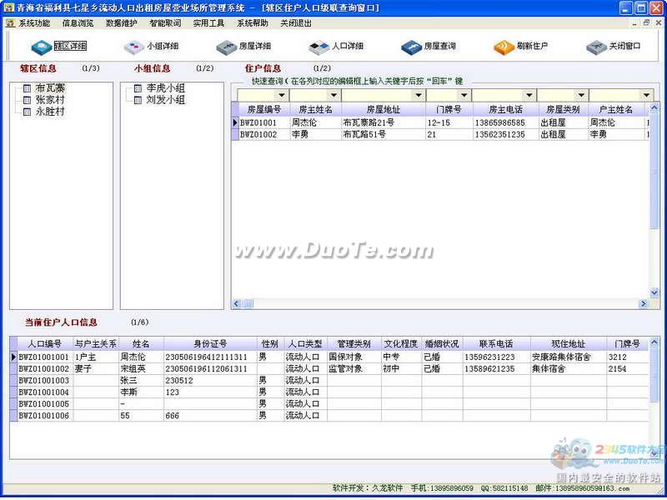The image size is (667, 500).
Task: Expand 户主姓名 filter dropdown
Action: point(647,95)
